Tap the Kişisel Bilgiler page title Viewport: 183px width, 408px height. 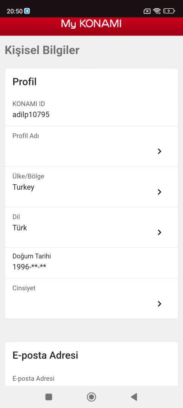[x=42, y=51]
